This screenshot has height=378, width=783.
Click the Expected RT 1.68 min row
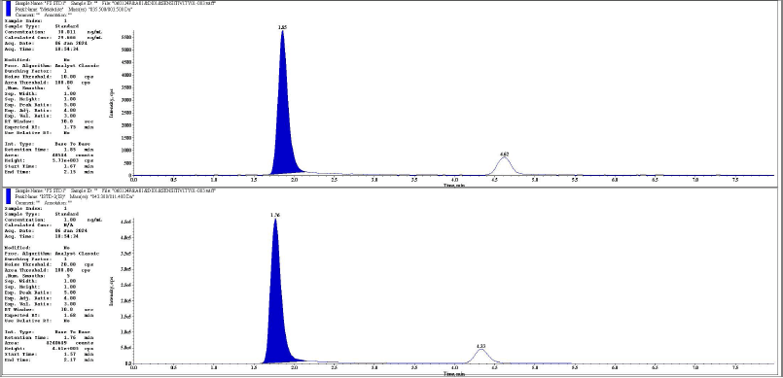pos(49,315)
